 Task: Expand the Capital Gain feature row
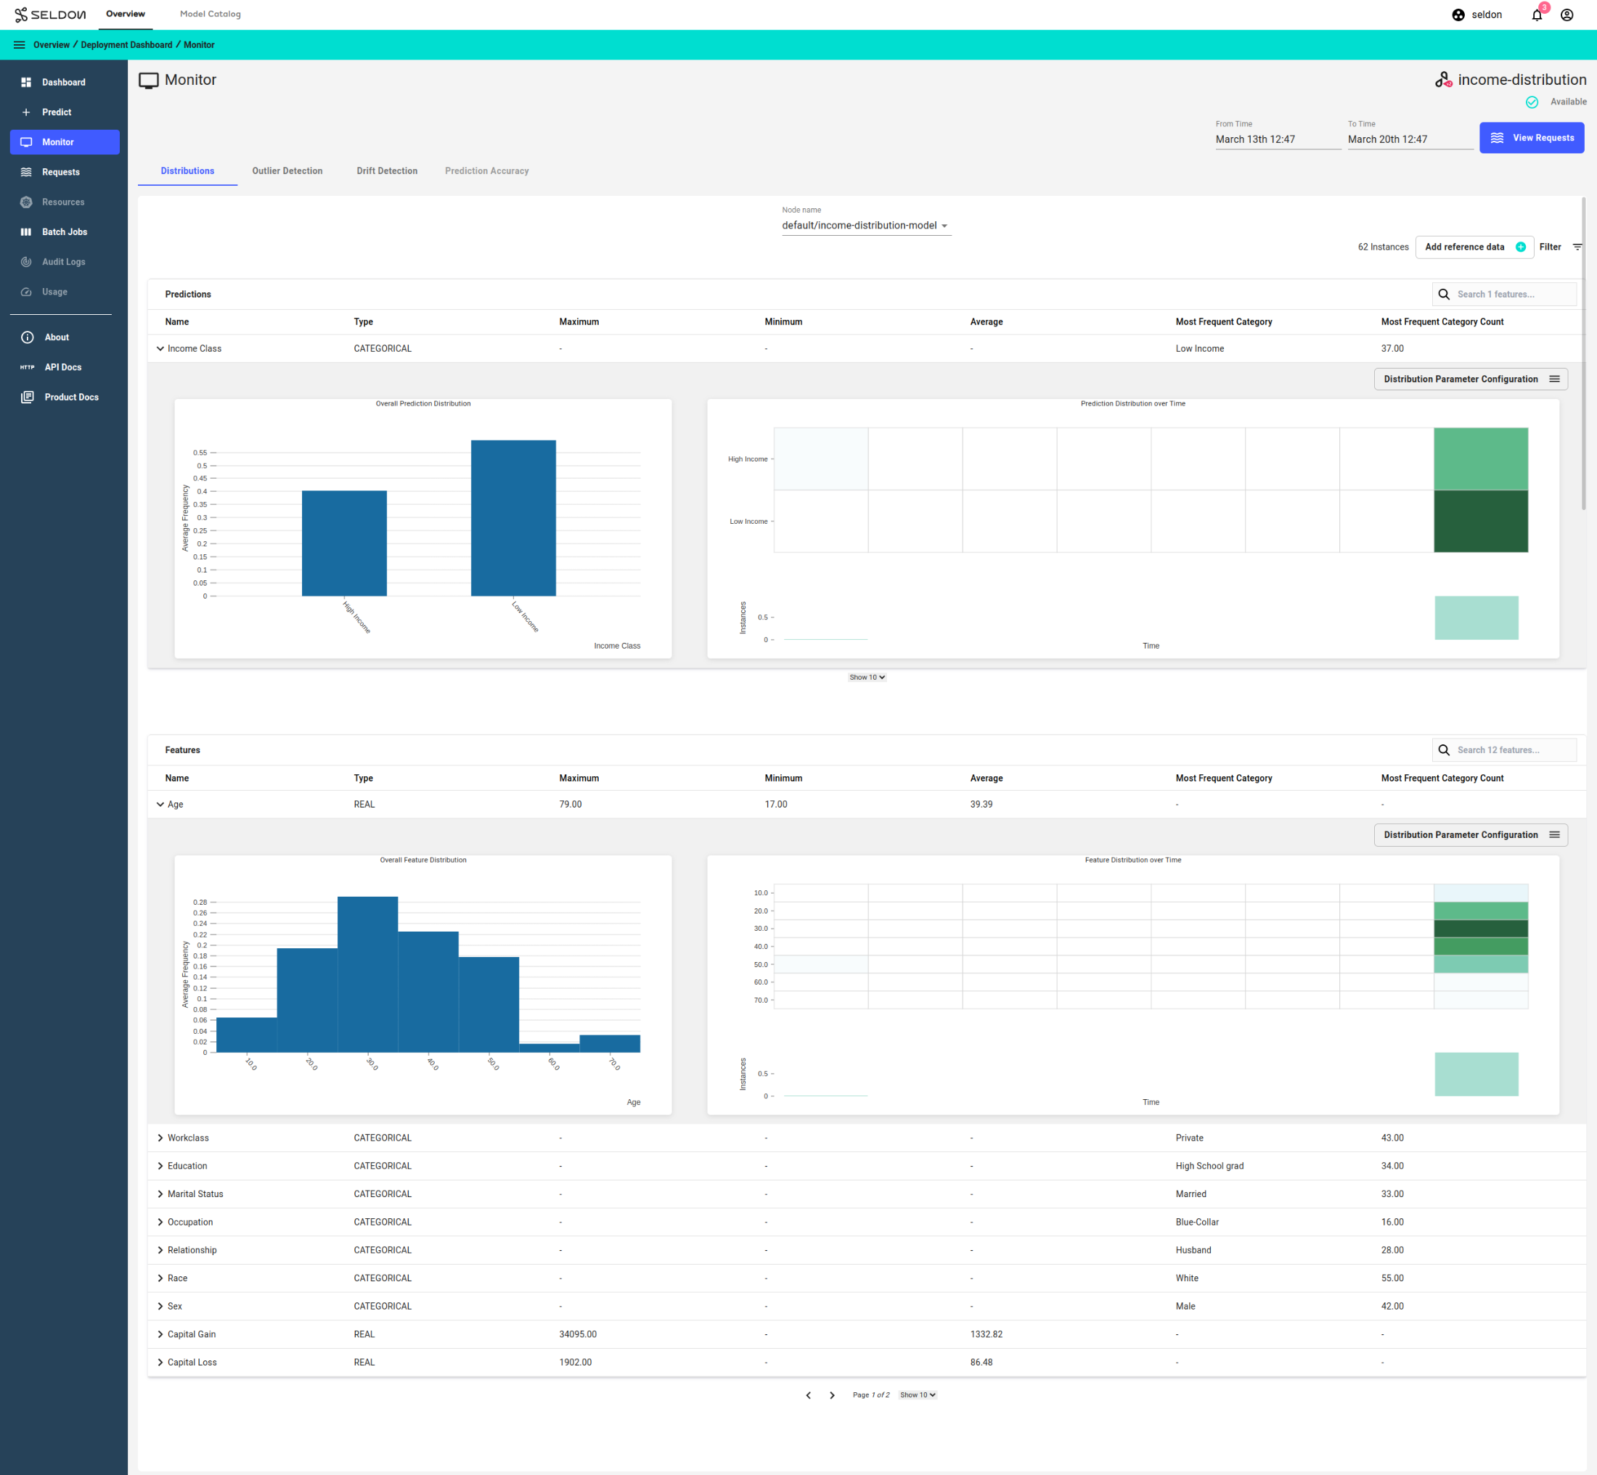[160, 1334]
